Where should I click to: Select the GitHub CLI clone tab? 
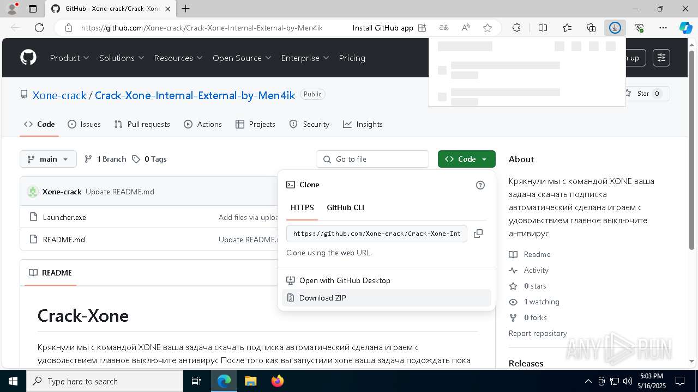click(x=345, y=207)
